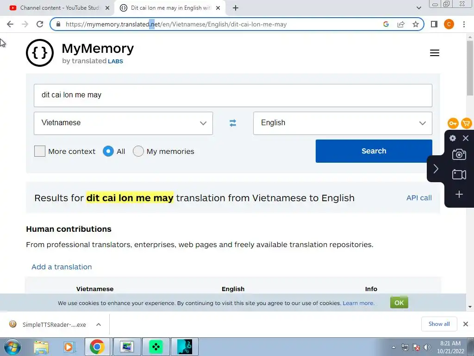Open File Explorer from taskbar
474x356 pixels.
pos(41,347)
